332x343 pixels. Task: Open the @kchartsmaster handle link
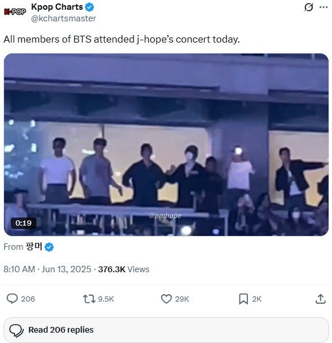click(63, 18)
